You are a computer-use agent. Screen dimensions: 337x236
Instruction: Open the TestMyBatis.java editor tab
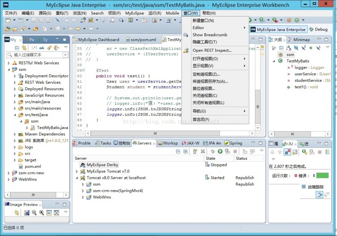click(x=174, y=39)
